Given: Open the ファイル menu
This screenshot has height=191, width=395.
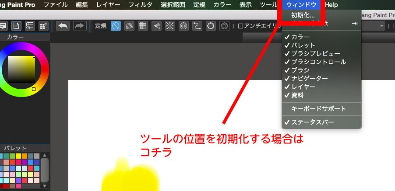Looking at the screenshot, I should (x=56, y=5).
